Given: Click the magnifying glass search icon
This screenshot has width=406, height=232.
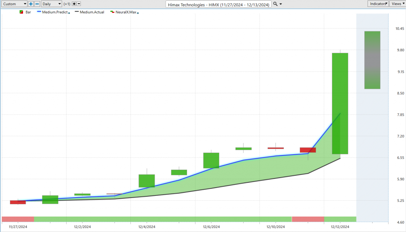Looking at the screenshot, I should point(275,4).
